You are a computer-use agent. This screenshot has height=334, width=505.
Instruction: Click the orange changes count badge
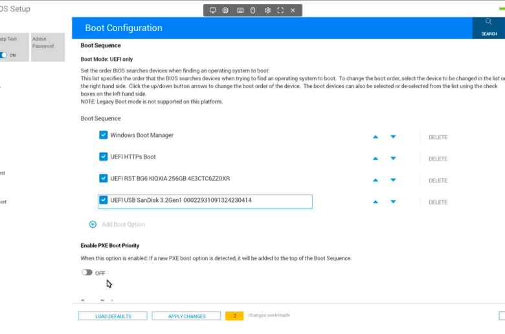coord(234,316)
